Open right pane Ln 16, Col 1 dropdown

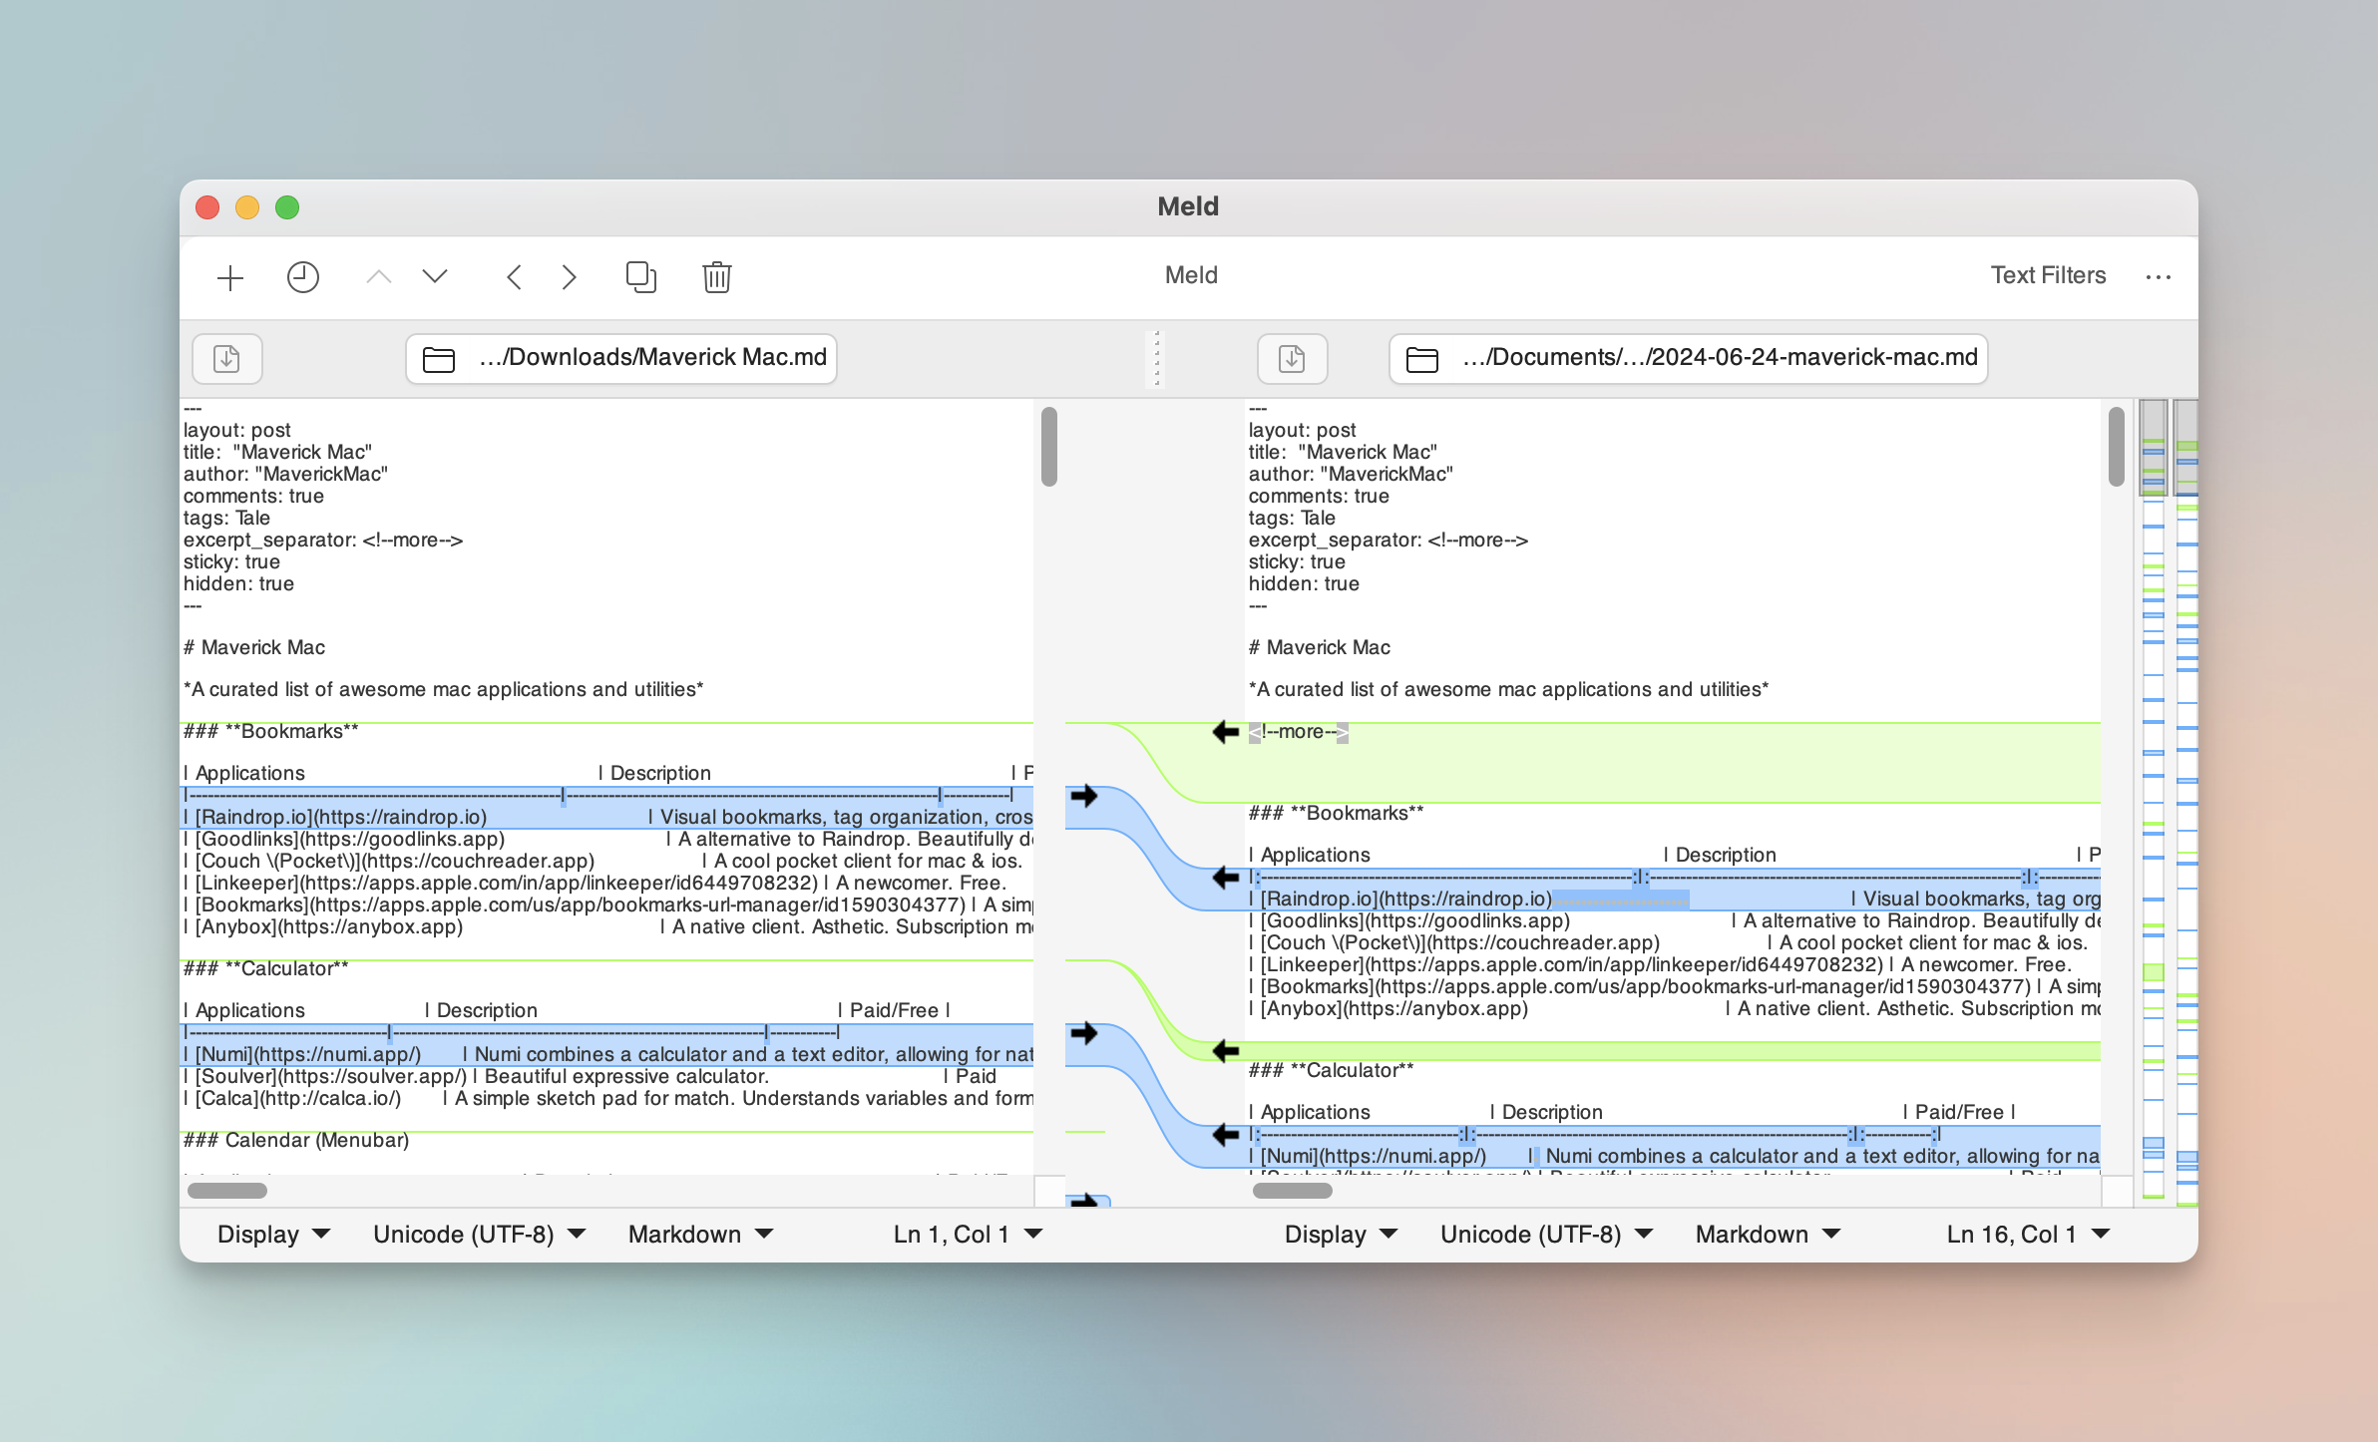pos(2029,1235)
